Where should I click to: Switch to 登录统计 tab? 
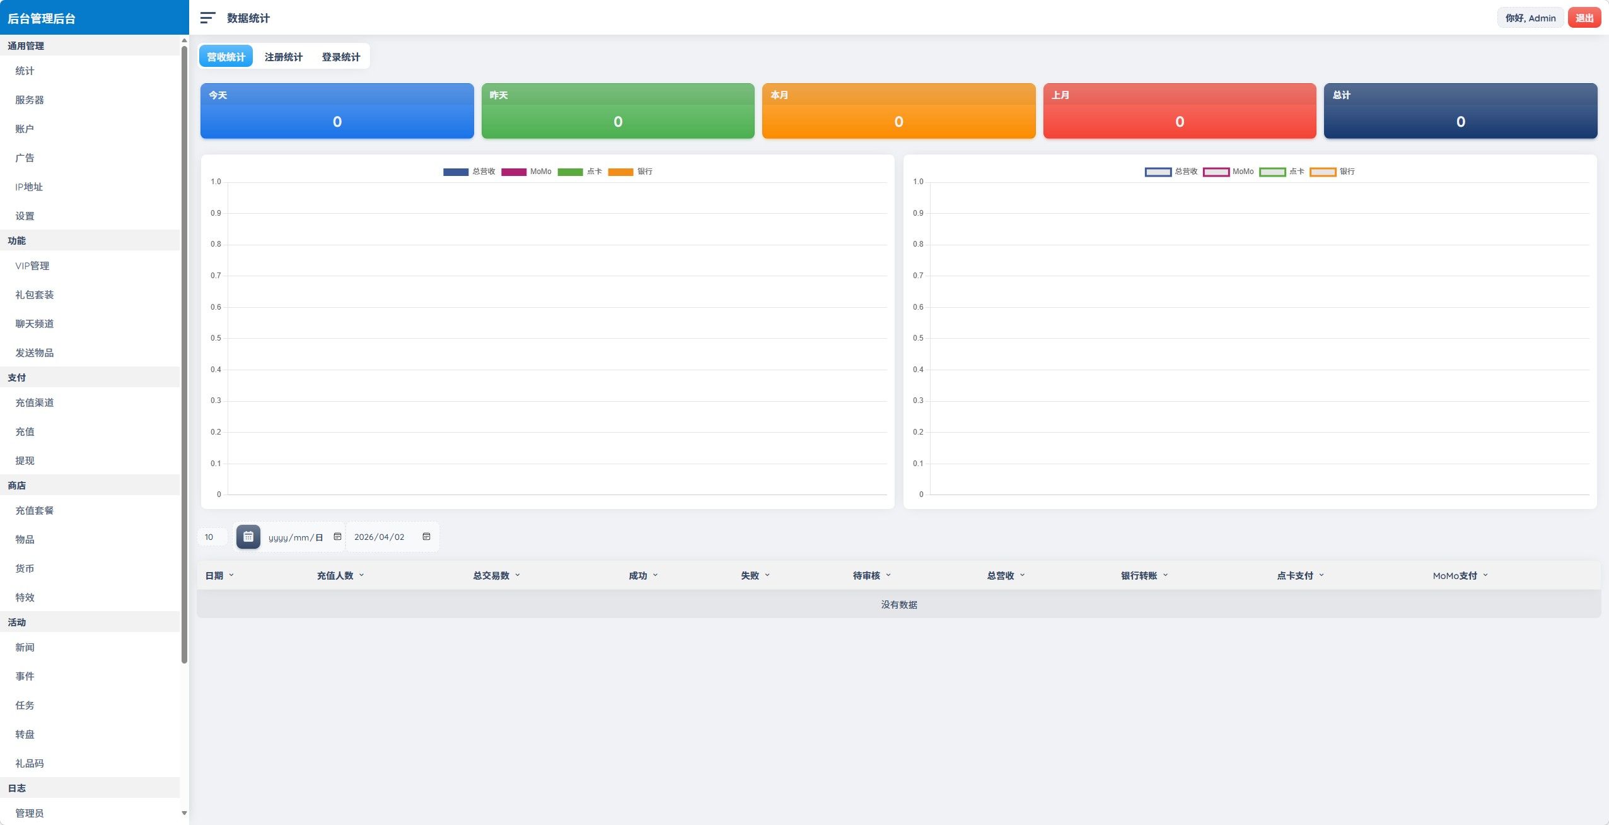point(340,57)
